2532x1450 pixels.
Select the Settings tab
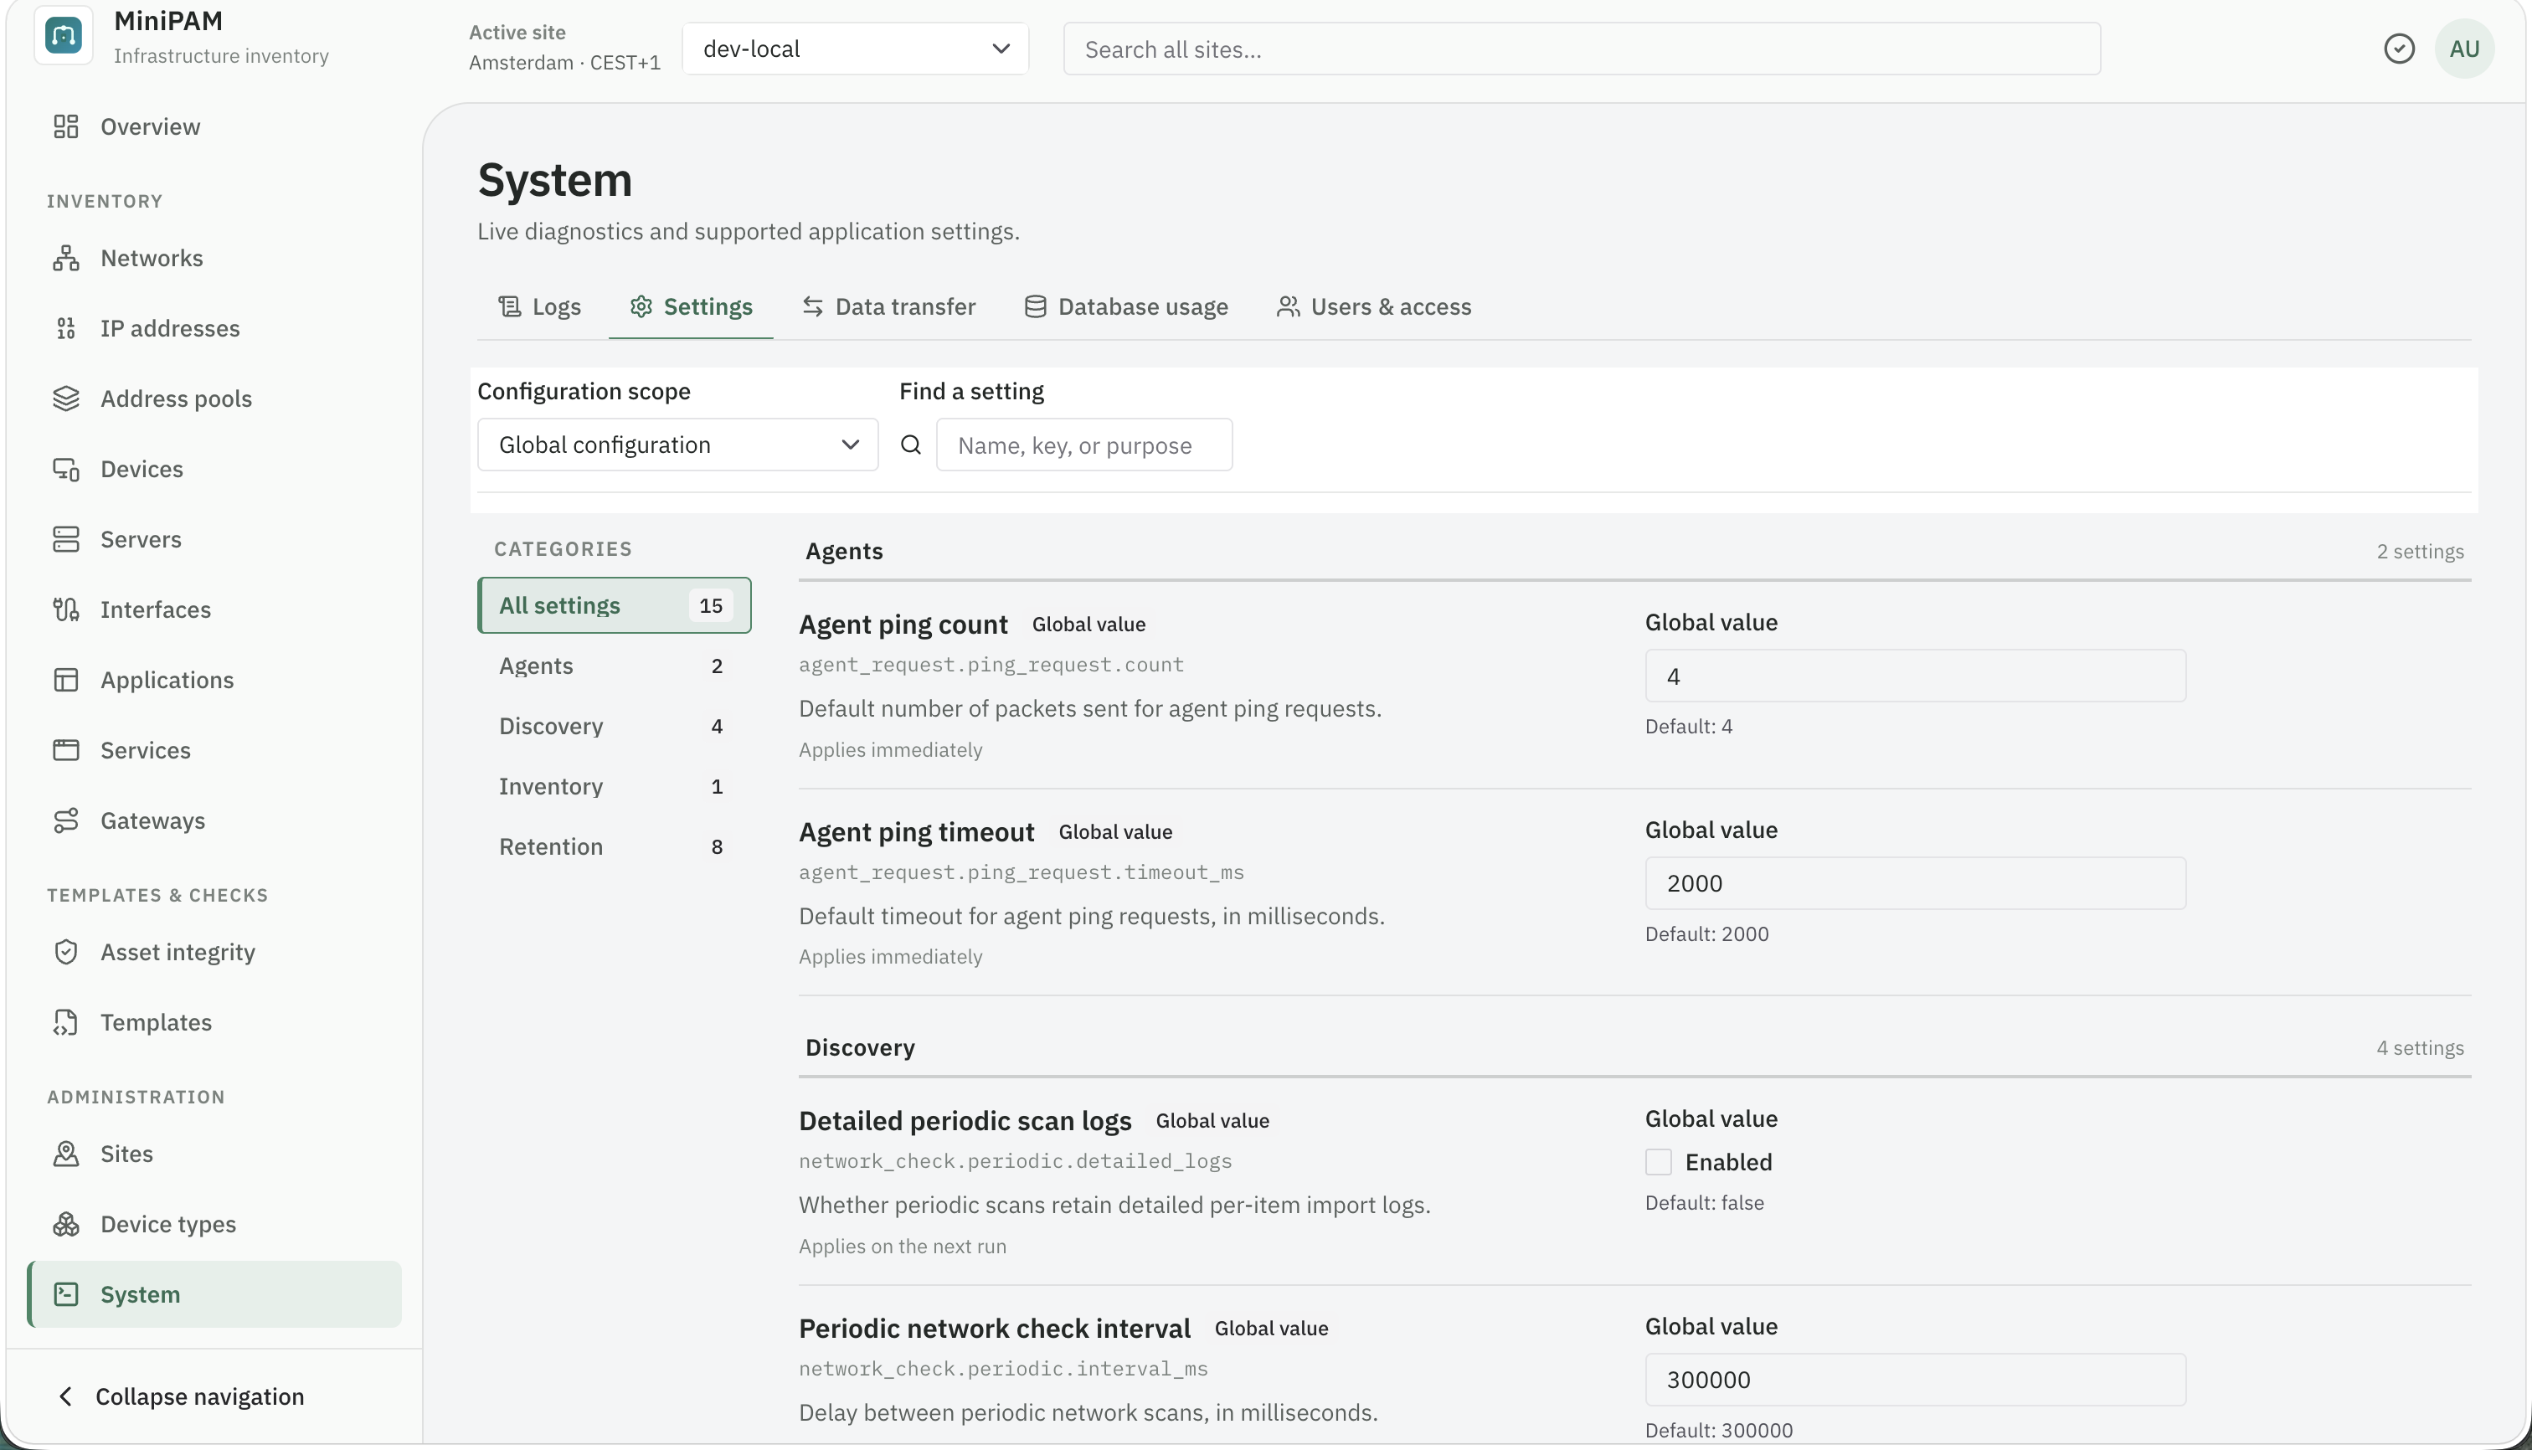692,306
